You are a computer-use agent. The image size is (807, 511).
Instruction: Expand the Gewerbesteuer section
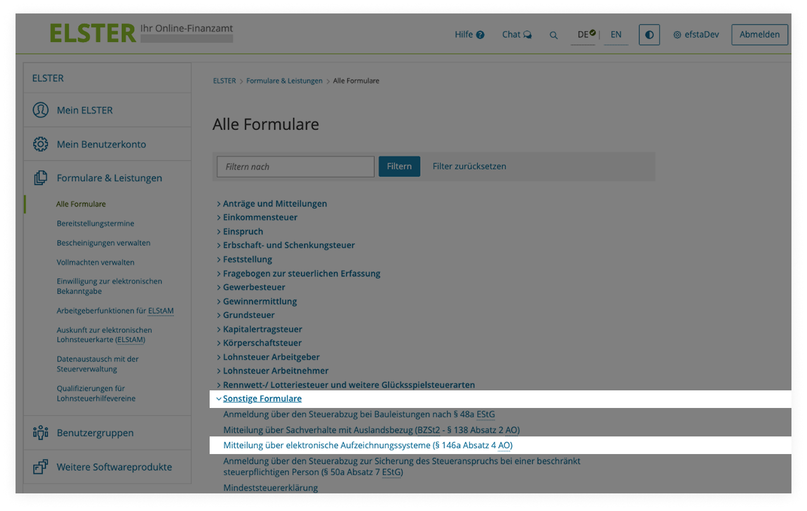pos(254,287)
